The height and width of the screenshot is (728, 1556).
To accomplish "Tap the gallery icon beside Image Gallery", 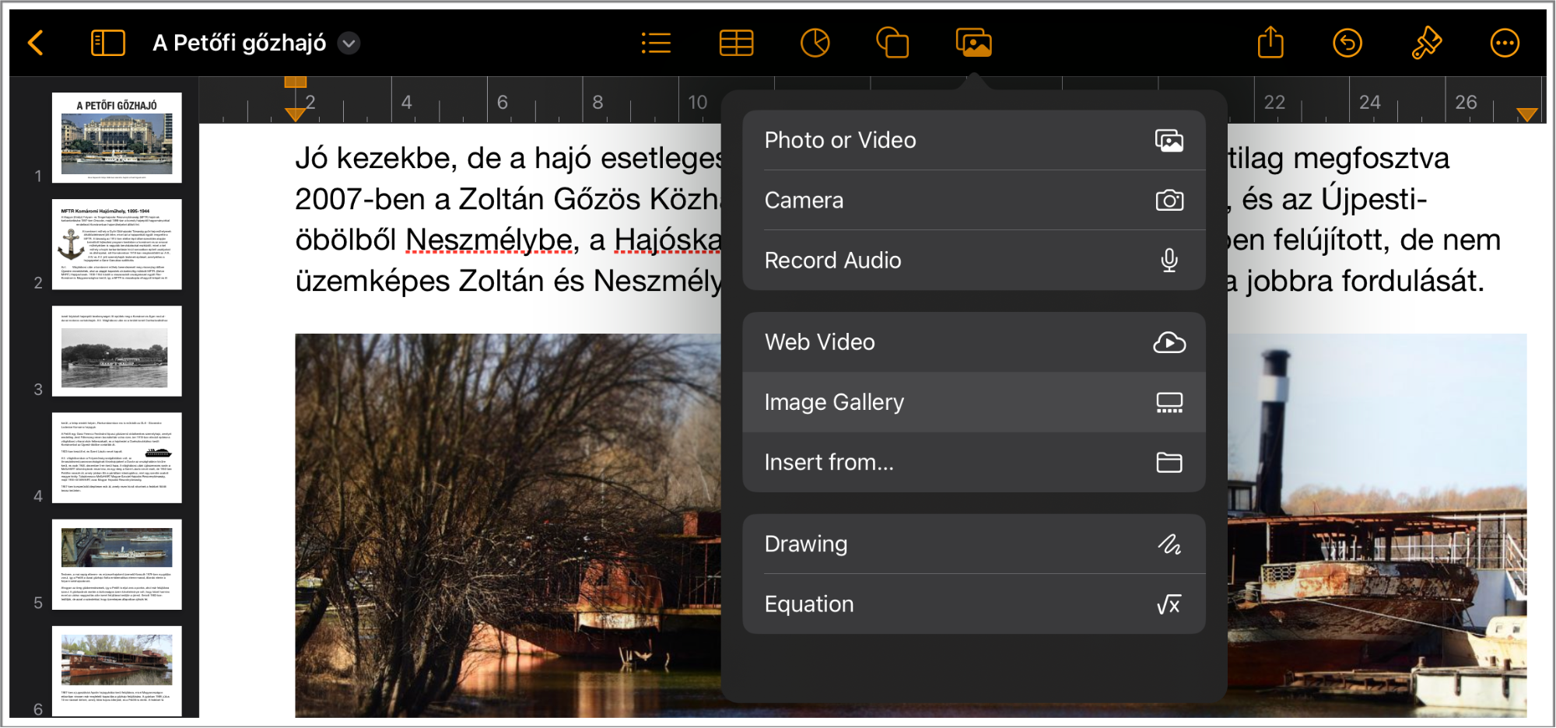I will 1169,402.
